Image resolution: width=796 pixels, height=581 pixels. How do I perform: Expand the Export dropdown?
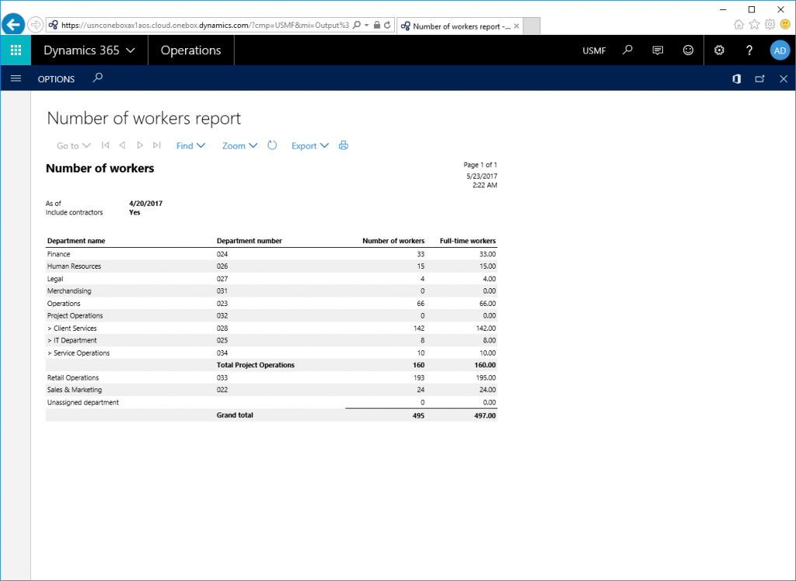click(x=309, y=145)
